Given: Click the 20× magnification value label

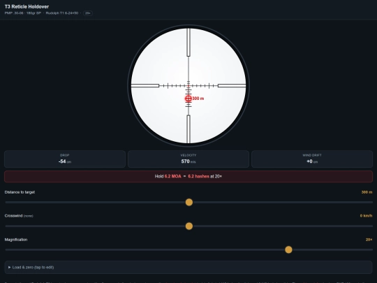Looking at the screenshot, I should tap(369, 240).
